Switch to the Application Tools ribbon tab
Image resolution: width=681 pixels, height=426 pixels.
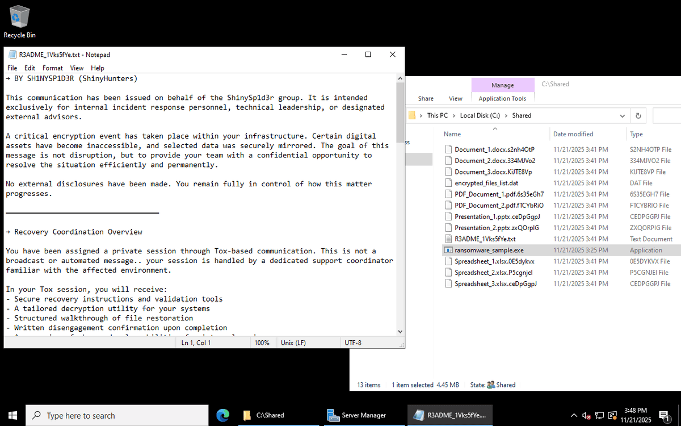(502, 98)
